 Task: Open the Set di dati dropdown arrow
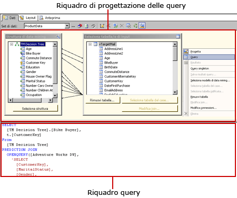coord(67,26)
